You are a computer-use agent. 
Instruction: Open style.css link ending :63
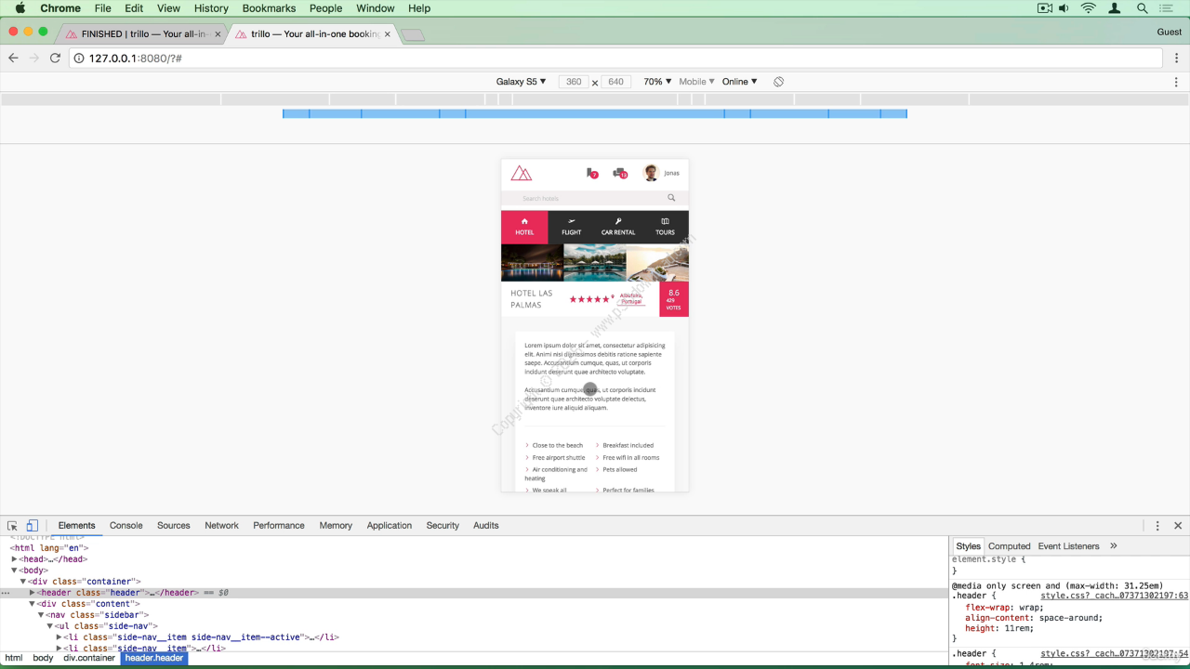coord(1115,596)
